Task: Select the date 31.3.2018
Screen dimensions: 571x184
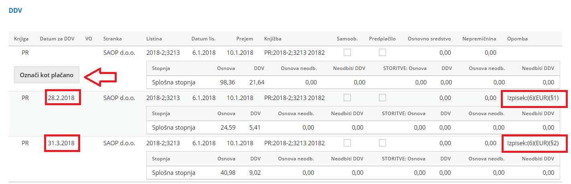Action: click(x=63, y=143)
